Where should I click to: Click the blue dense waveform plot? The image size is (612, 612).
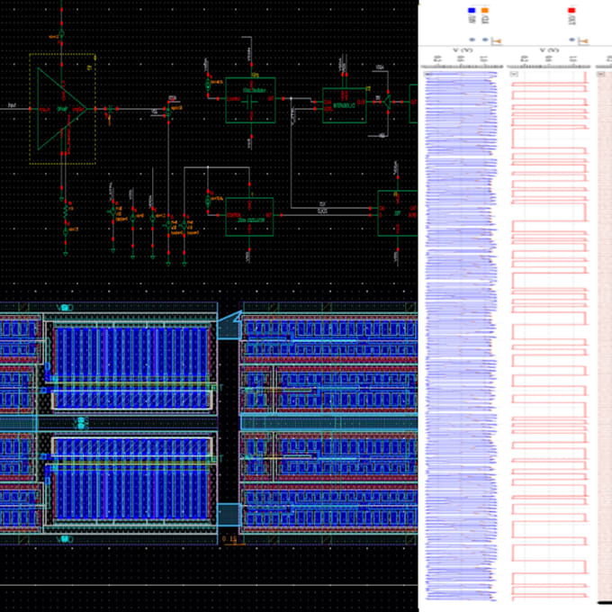(x=461, y=336)
